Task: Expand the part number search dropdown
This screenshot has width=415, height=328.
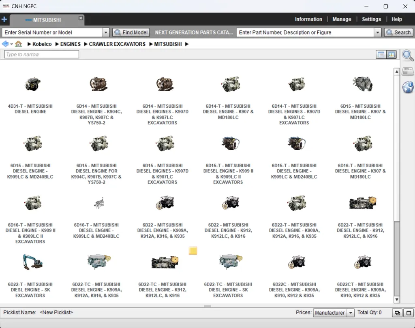Action: pos(378,32)
